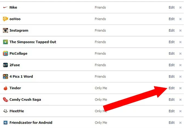Remove 4 Pics 1 Word with X

tap(180, 77)
